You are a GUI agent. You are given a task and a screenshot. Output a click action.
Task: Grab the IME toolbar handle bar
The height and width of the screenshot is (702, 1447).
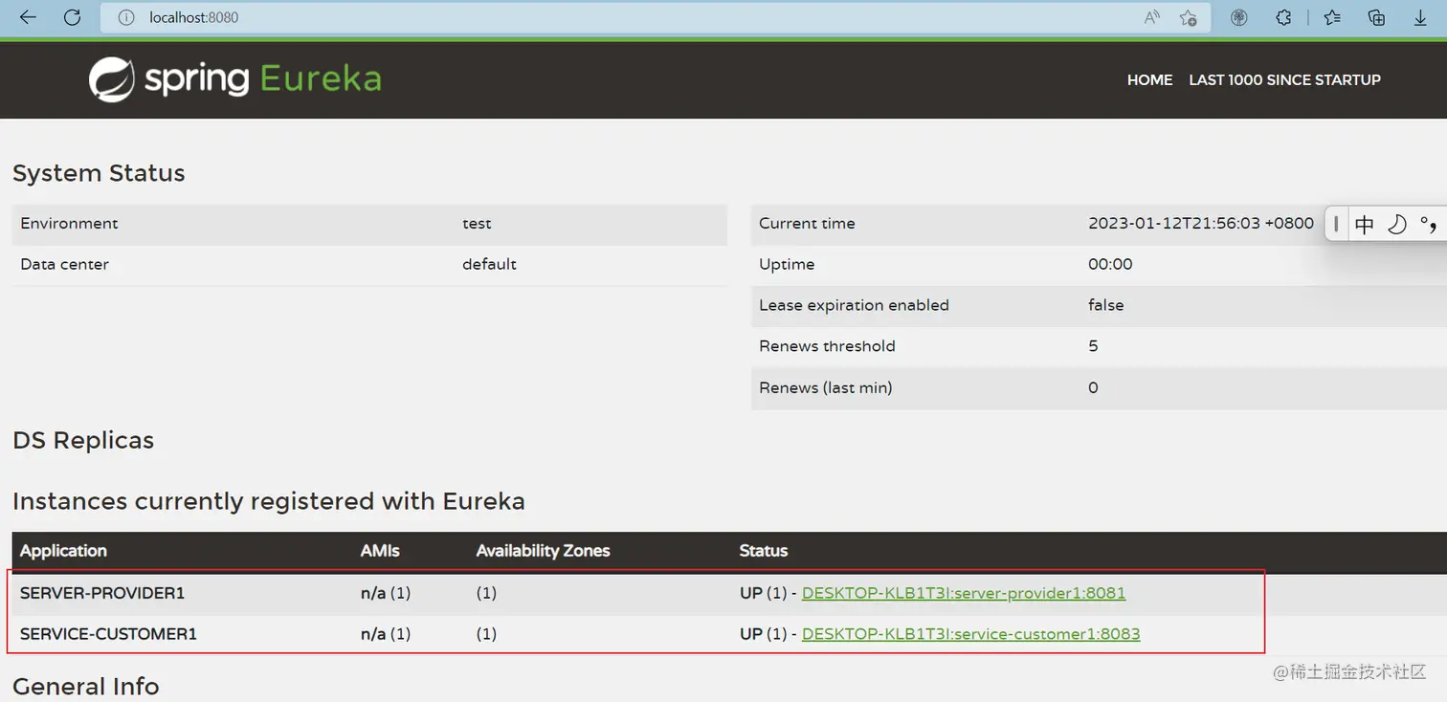point(1336,225)
